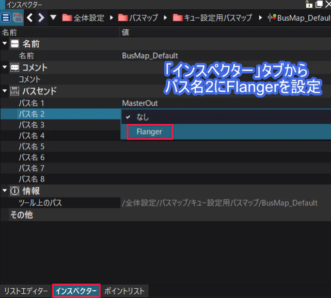Click the その他 section header
The width and height of the screenshot is (331, 298).
coord(22,215)
